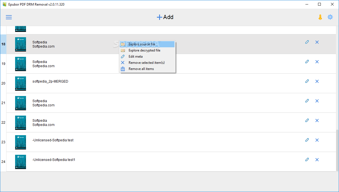Image resolution: width=339 pixels, height=192 pixels.
Task: Edit meta for row 21
Action: [307, 101]
